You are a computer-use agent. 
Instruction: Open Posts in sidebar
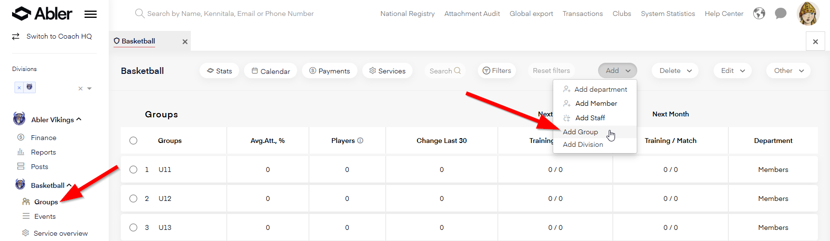[40, 167]
